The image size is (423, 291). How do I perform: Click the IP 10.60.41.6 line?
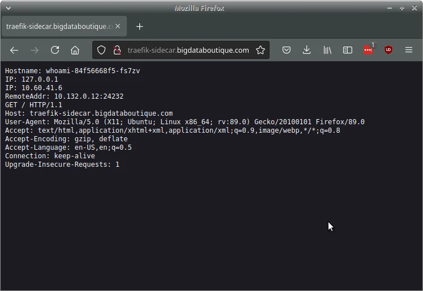click(x=33, y=88)
